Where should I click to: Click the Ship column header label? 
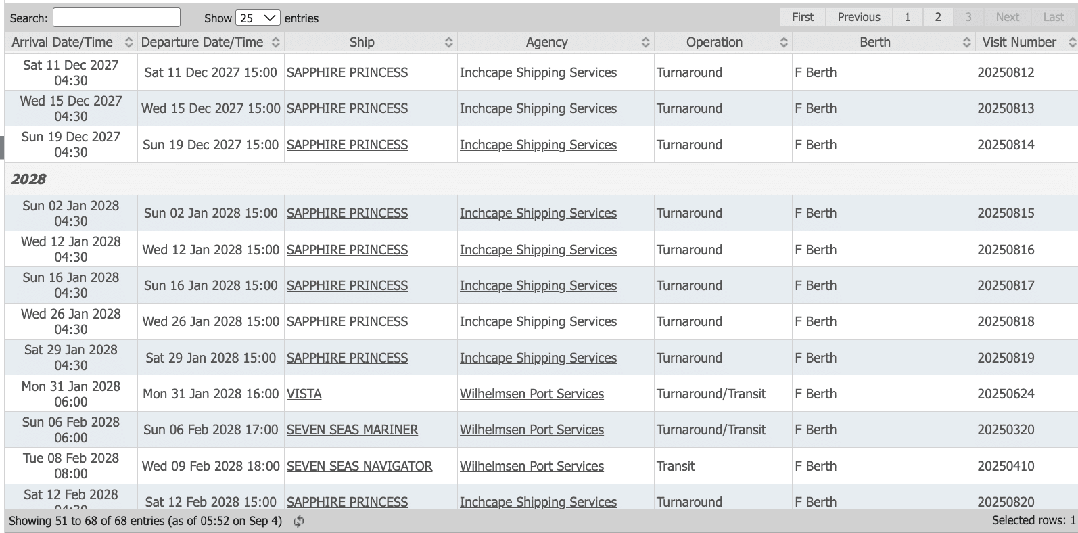coord(362,42)
